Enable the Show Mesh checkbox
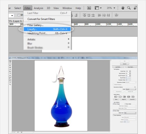The height and width of the screenshot is (134, 146). click(125, 104)
